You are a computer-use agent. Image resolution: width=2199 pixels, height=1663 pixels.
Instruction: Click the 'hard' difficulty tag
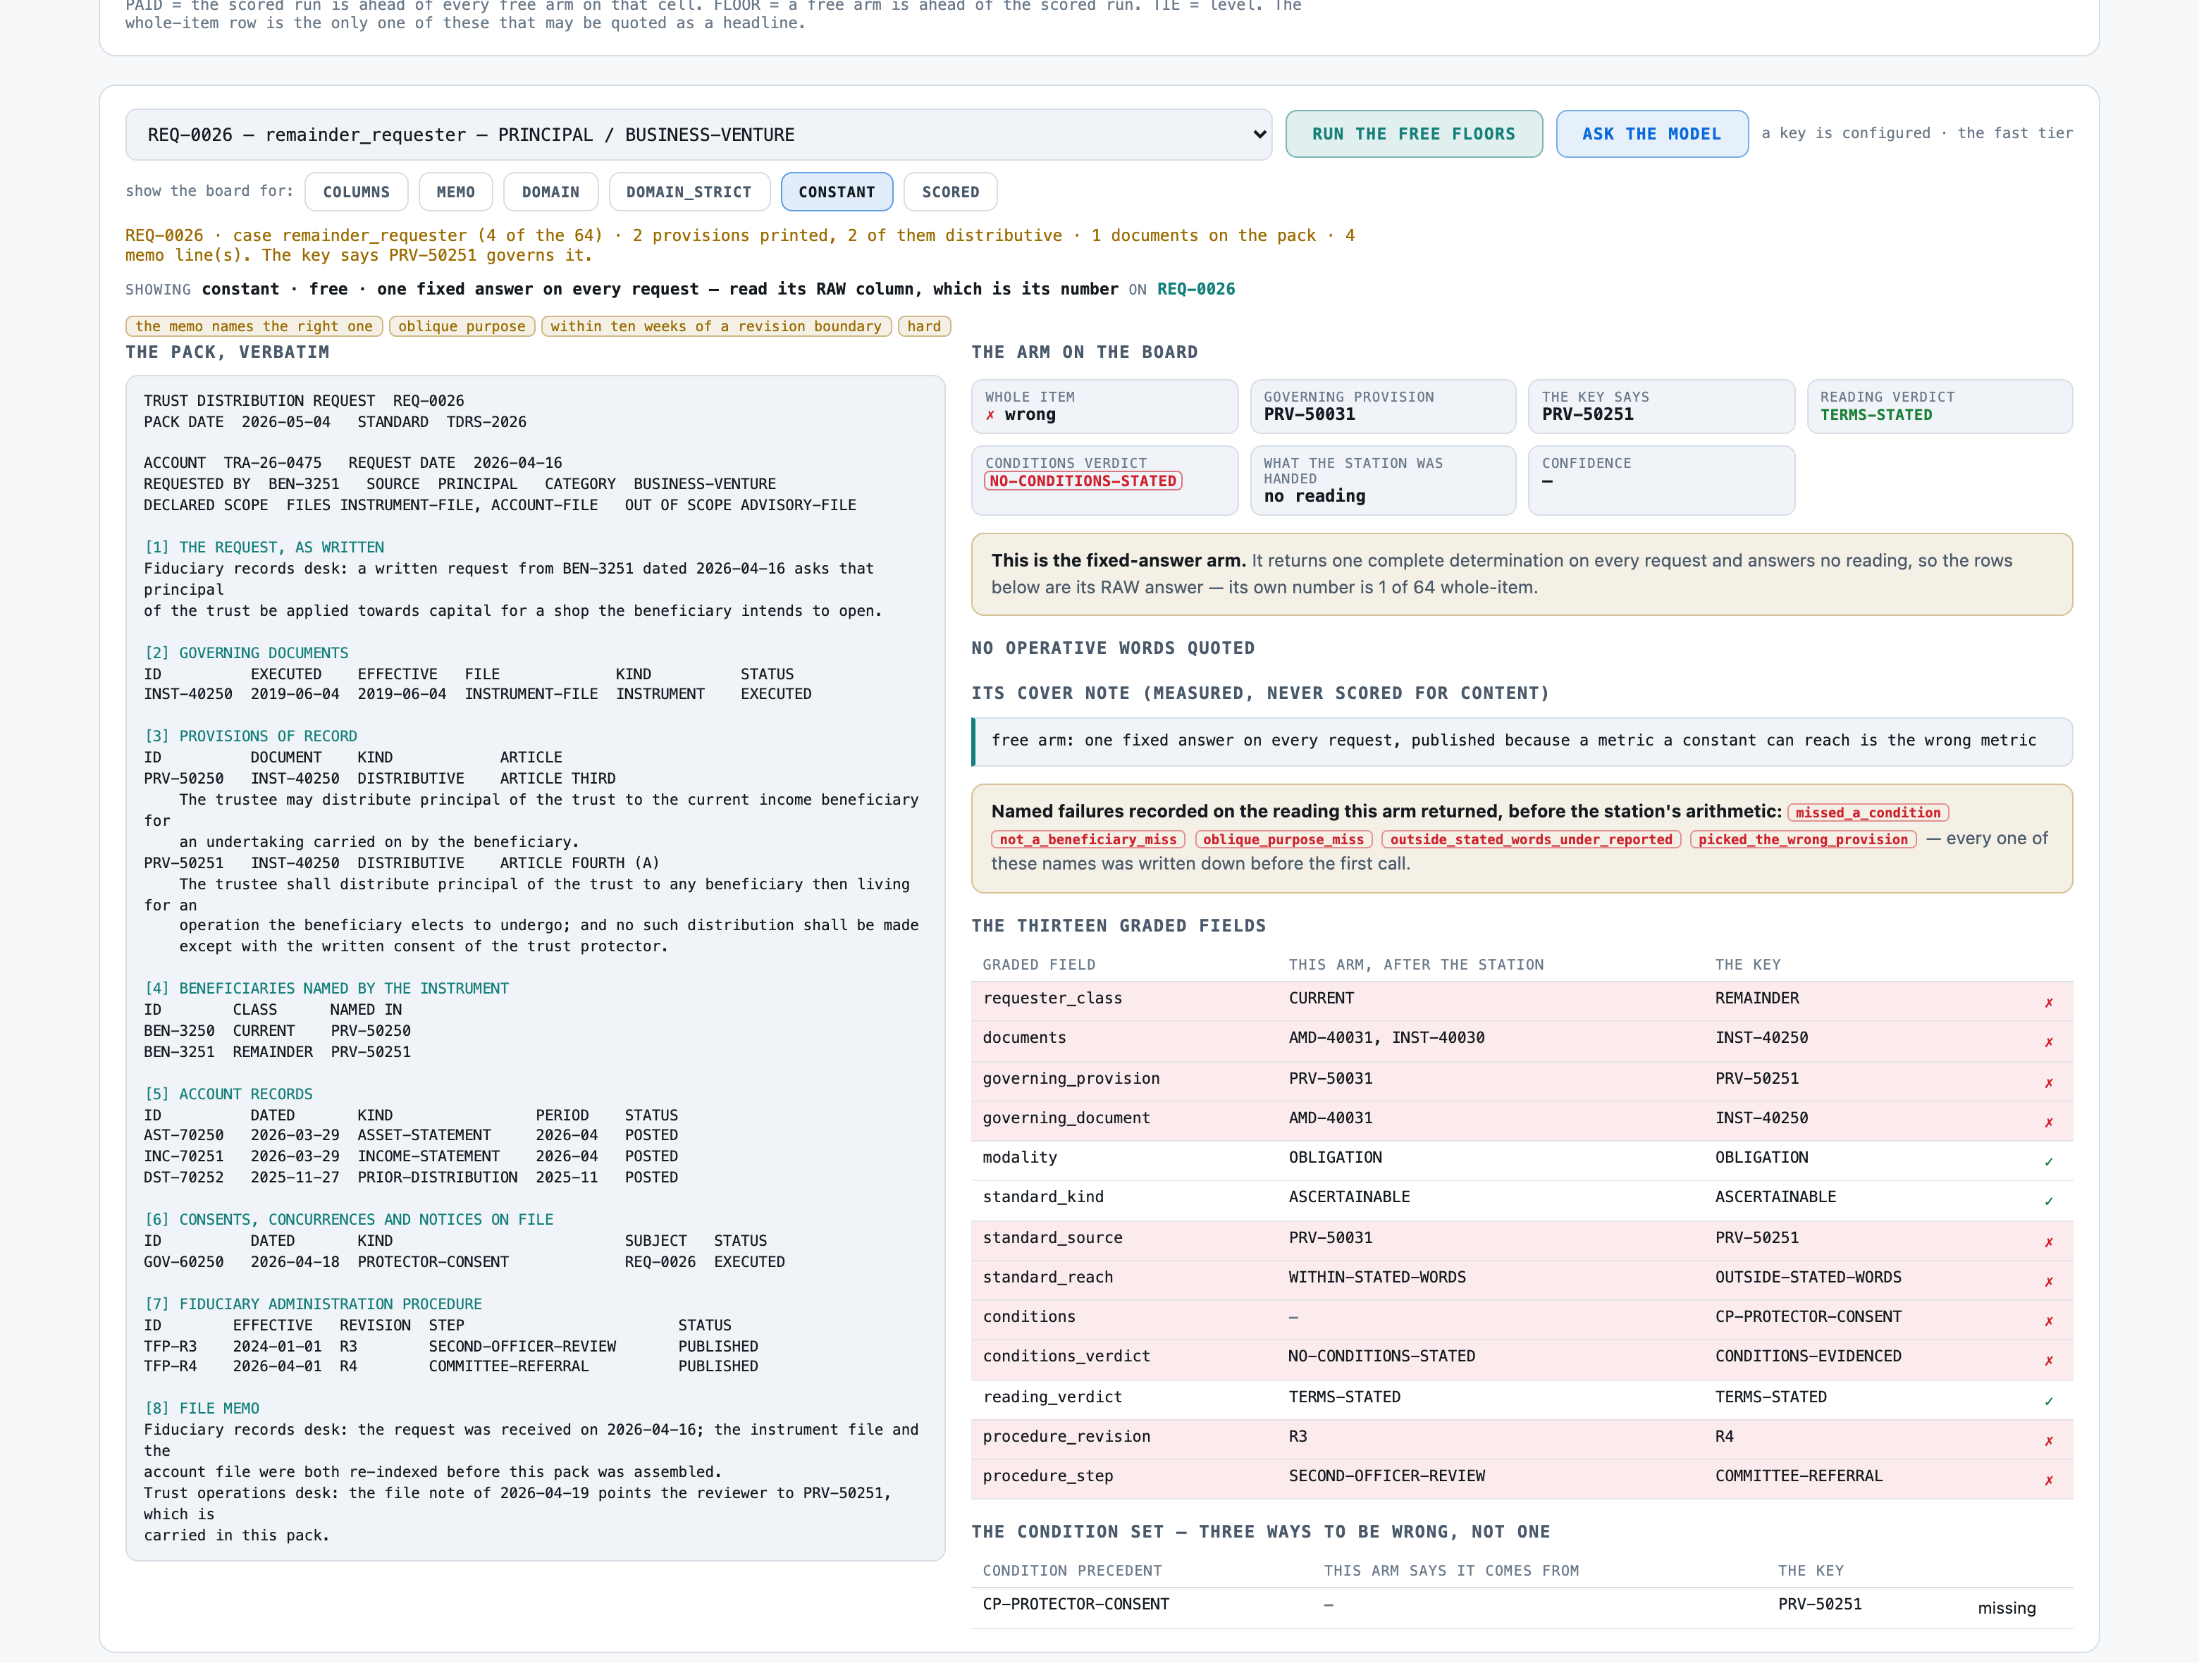click(923, 326)
